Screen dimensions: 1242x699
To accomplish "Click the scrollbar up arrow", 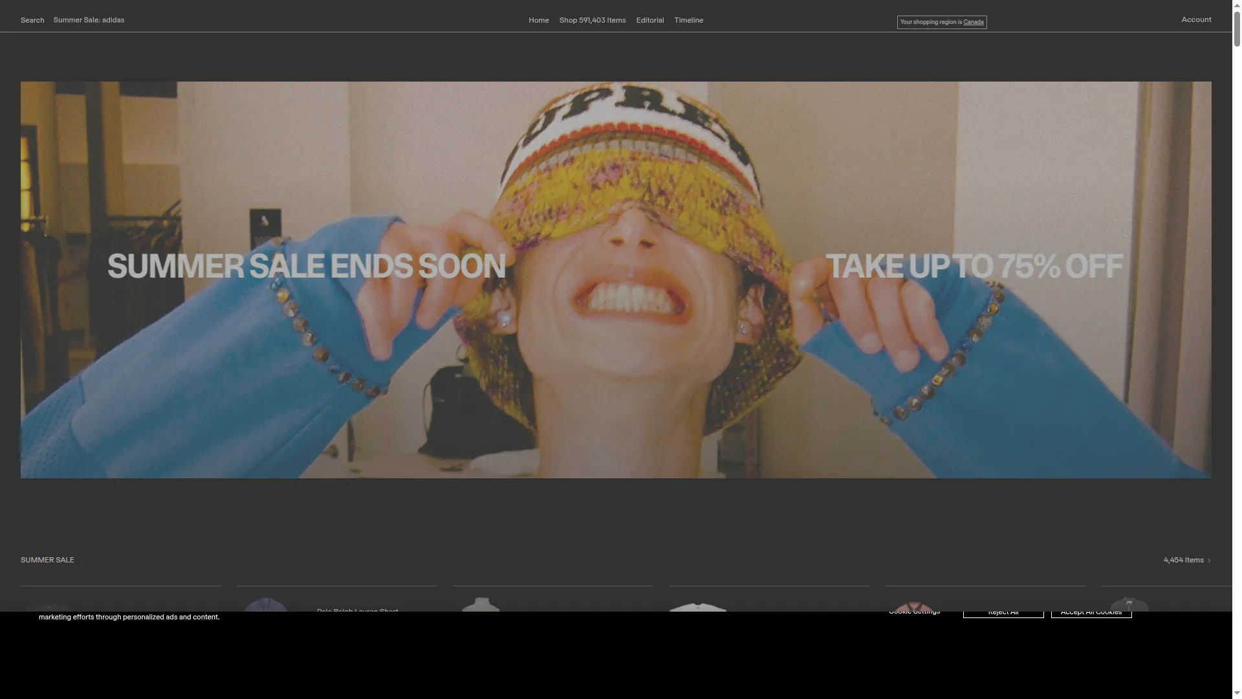I will (x=1237, y=5).
